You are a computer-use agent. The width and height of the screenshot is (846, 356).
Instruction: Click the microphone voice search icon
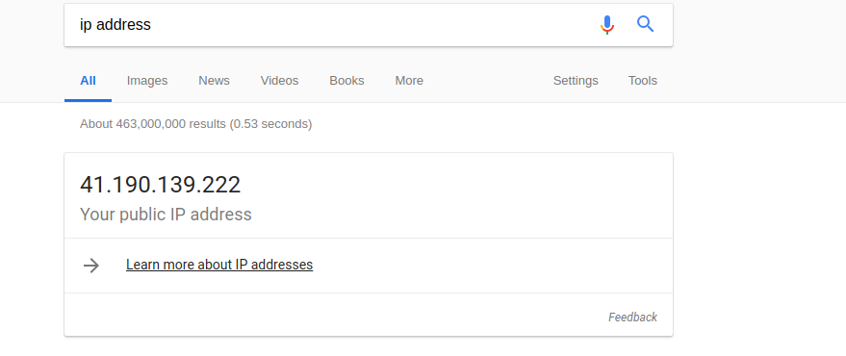607,25
